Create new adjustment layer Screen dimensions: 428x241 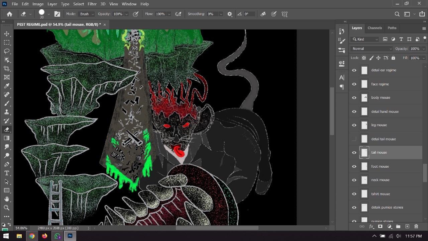click(x=389, y=227)
